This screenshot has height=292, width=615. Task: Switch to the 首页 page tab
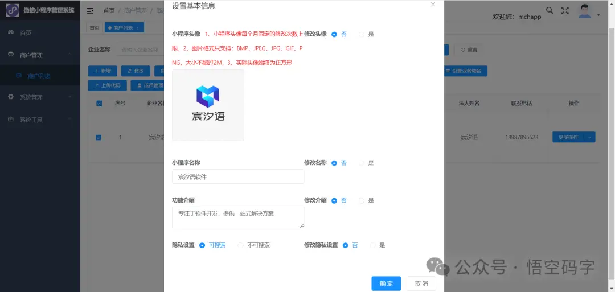[94, 27]
